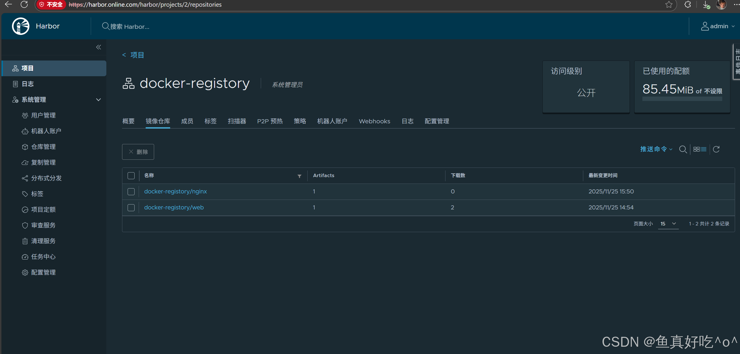Click the 85.45MiB quota value
This screenshot has height=354, width=740.
668,89
